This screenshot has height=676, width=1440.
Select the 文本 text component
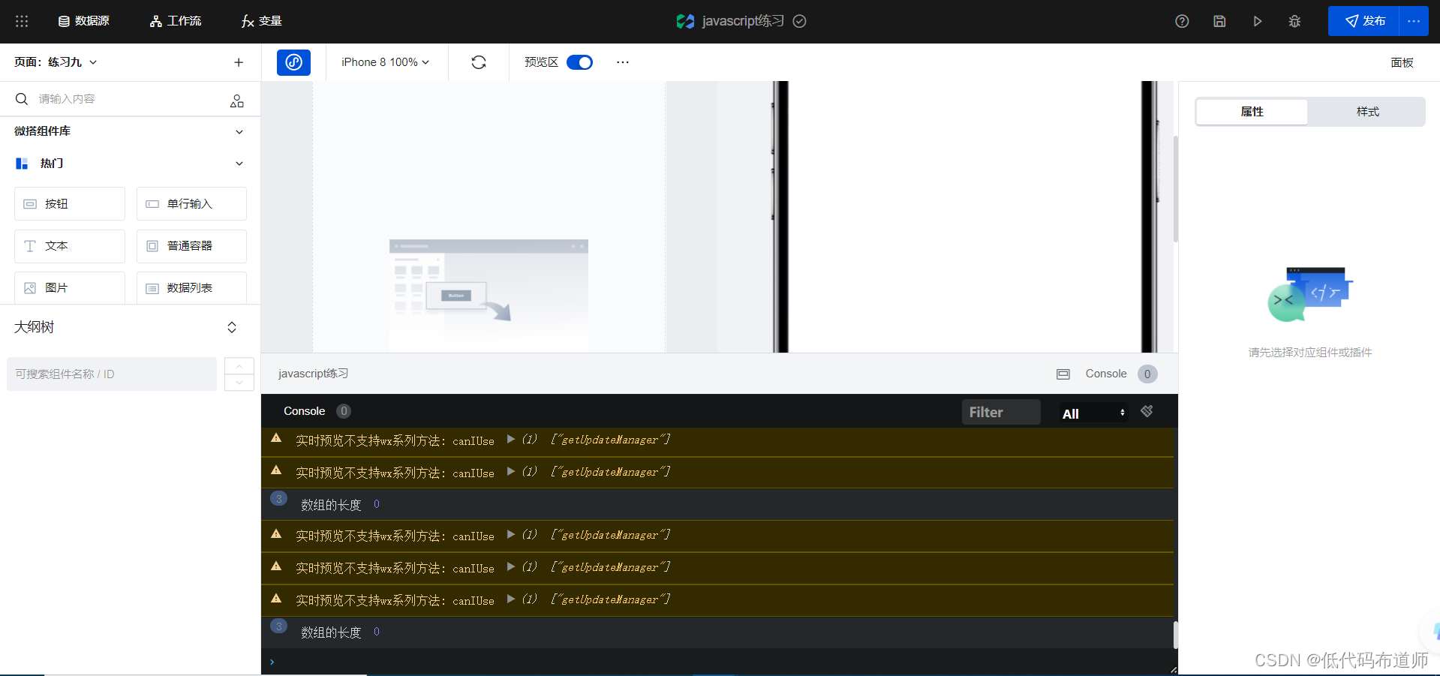(70, 246)
